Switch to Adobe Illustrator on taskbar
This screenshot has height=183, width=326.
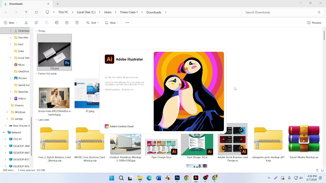click(x=196, y=178)
